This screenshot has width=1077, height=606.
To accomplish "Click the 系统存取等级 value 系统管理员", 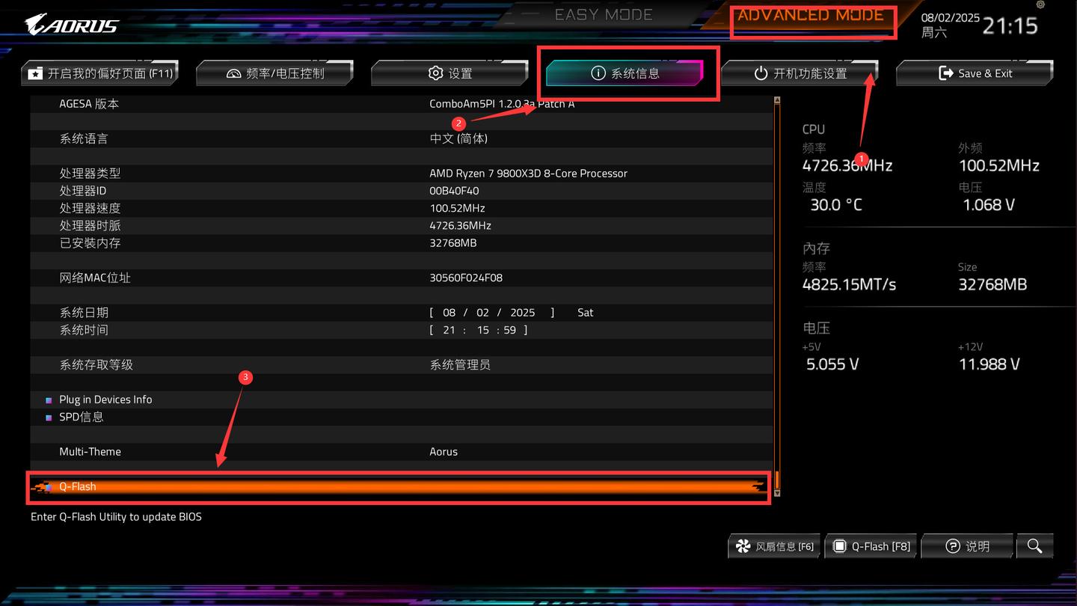I will [460, 365].
